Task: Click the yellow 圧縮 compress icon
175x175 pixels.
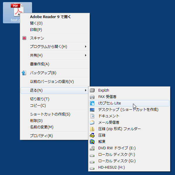Action: tap(92, 135)
